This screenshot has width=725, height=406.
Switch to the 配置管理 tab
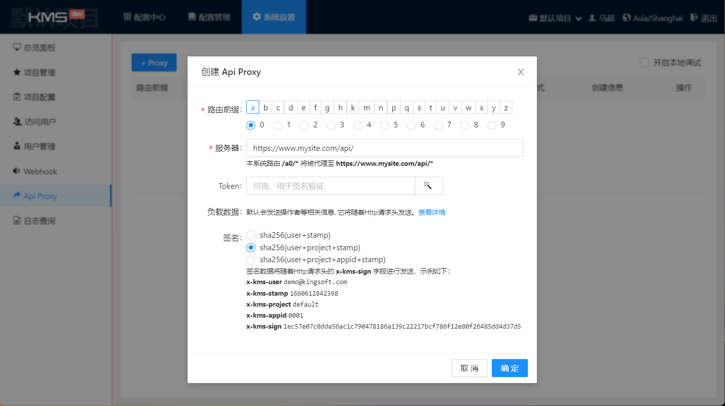tap(209, 17)
